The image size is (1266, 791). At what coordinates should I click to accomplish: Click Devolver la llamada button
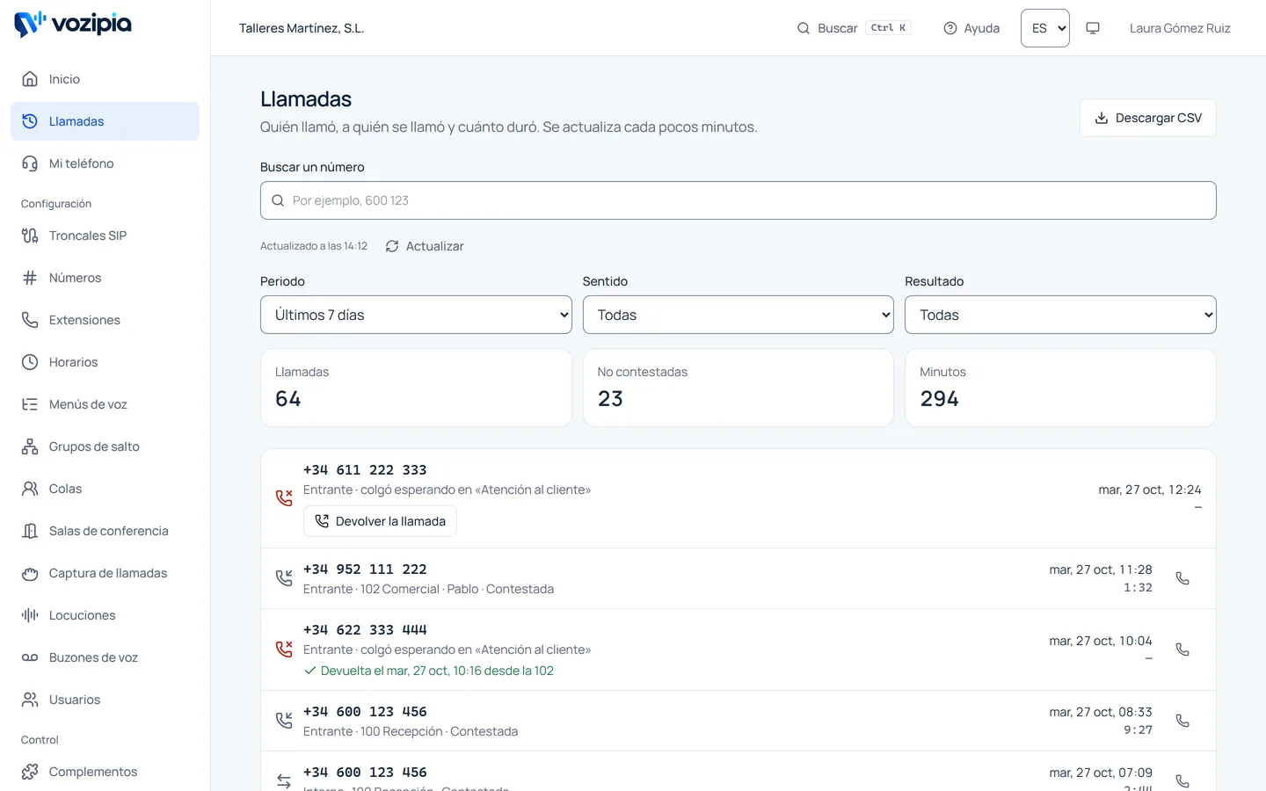[x=380, y=521]
